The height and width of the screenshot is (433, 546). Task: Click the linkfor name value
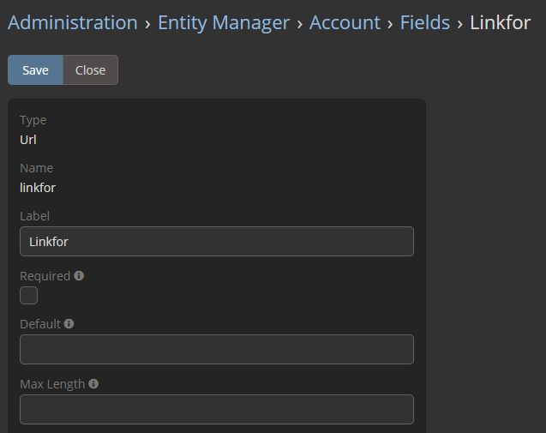point(38,187)
